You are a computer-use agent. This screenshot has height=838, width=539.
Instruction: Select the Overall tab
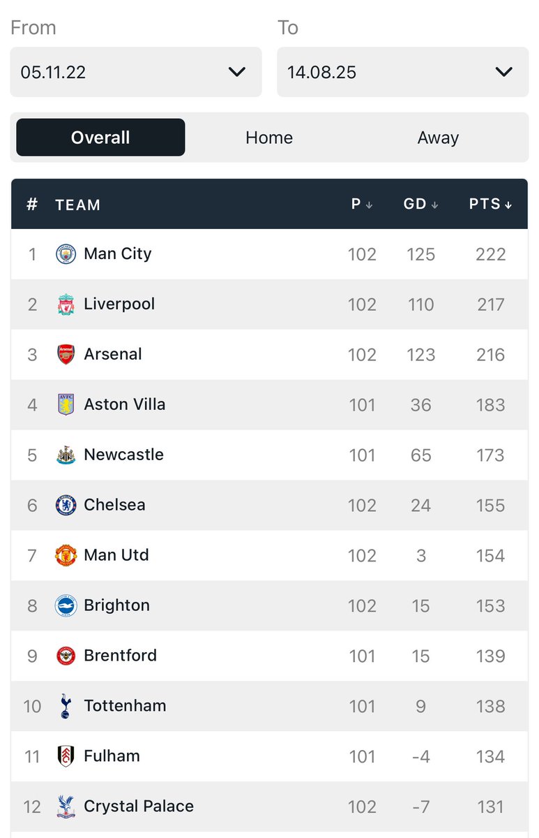point(100,138)
